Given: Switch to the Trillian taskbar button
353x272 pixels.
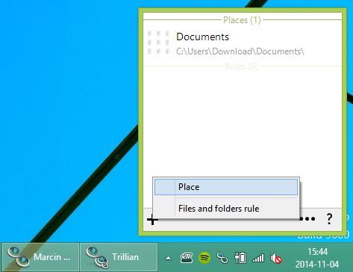Looking at the screenshot, I should click(119, 257).
